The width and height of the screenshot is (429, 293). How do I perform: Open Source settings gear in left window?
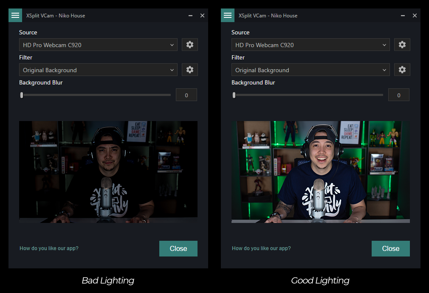(190, 45)
